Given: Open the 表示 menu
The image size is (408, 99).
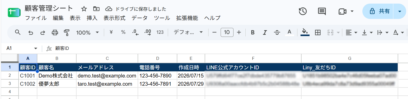Looking at the screenshot, I should coord(75,18).
